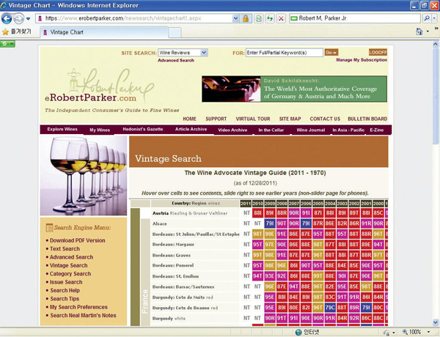Click Search Help link
Screen dimensions: 440x337
[65, 290]
